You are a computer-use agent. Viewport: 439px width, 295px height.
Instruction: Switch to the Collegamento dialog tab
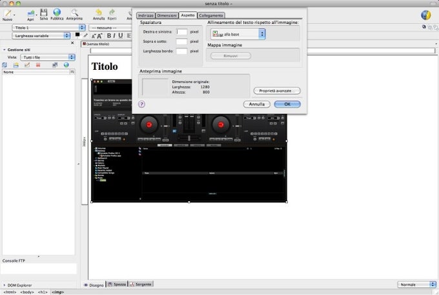click(x=211, y=16)
